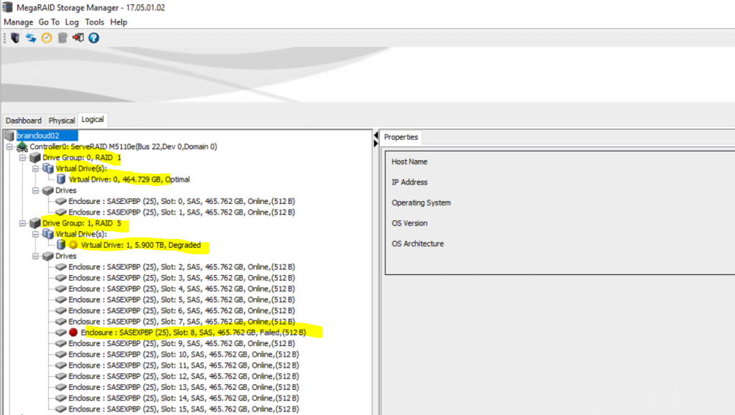The width and height of the screenshot is (735, 415).
Task: Select Drive Group: 0, RAID 1
Action: (82, 157)
